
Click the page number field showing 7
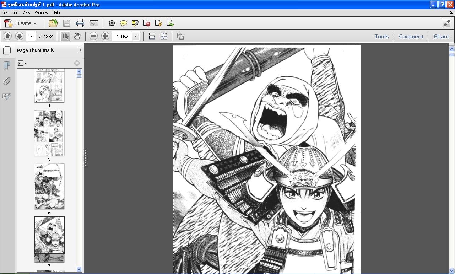coord(31,36)
